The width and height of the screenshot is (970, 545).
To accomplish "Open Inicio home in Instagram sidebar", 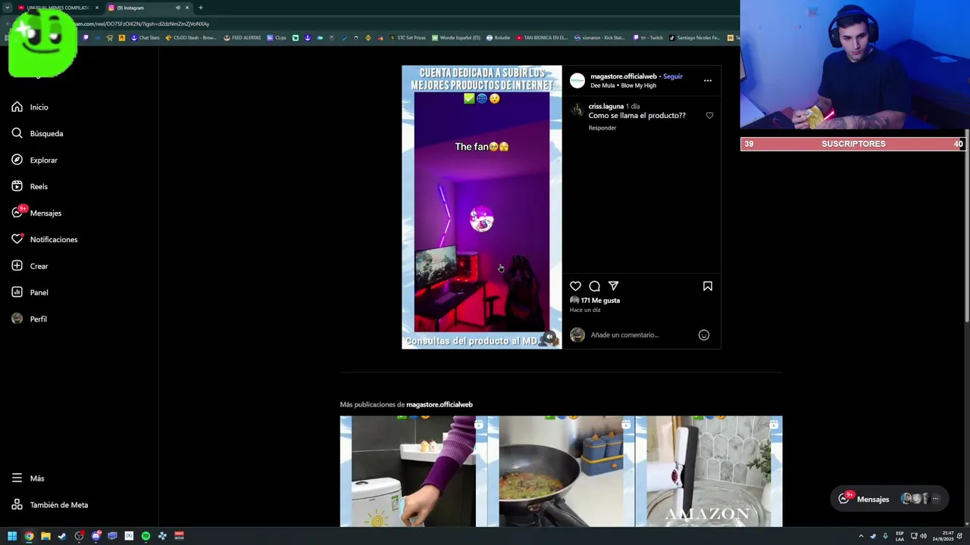I will pos(30,107).
